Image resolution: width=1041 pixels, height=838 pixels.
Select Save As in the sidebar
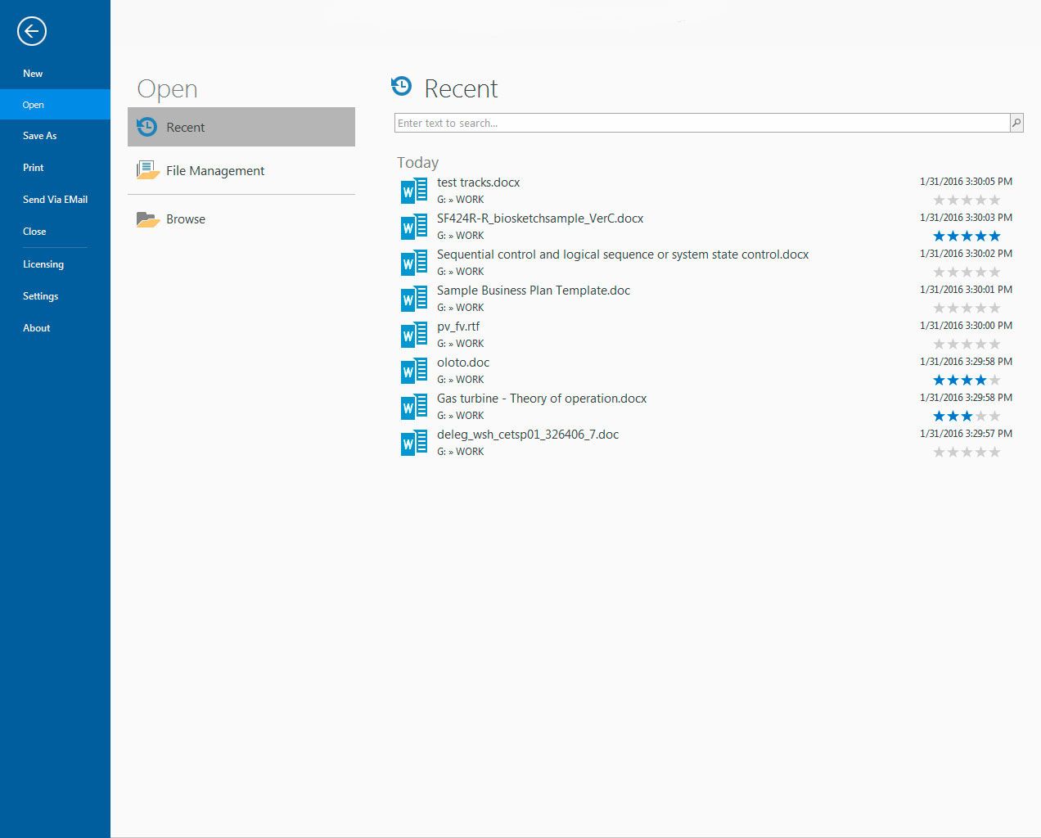tap(39, 136)
